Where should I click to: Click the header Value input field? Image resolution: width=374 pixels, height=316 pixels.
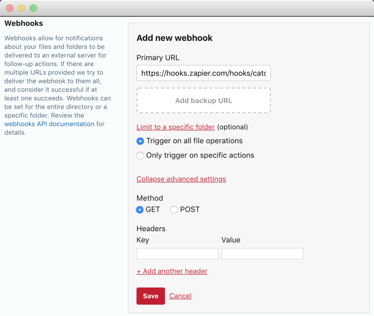point(262,254)
